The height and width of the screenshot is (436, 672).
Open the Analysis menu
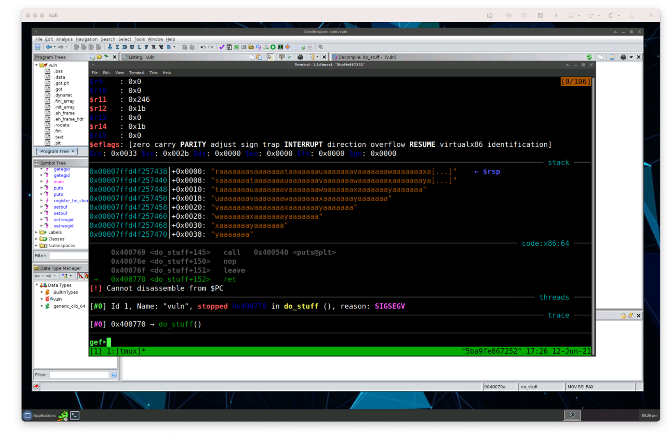tap(64, 39)
